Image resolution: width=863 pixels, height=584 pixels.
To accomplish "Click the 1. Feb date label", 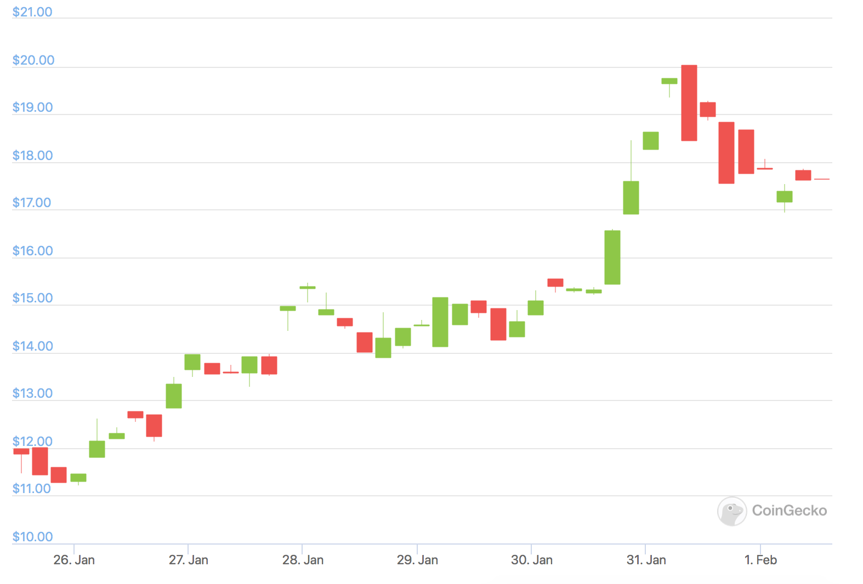I will point(760,560).
